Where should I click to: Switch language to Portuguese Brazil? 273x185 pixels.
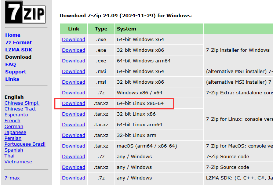click(25, 144)
